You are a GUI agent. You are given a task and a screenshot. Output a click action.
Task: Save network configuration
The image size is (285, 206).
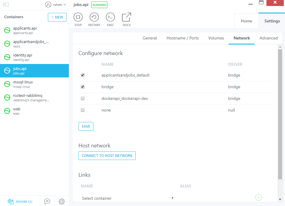click(x=86, y=126)
